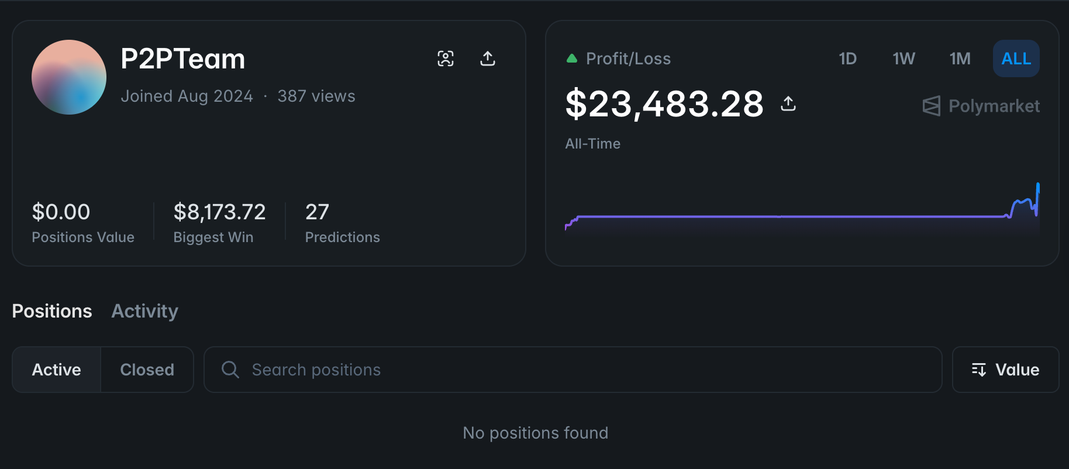Open the Value sorting options

click(x=1005, y=370)
